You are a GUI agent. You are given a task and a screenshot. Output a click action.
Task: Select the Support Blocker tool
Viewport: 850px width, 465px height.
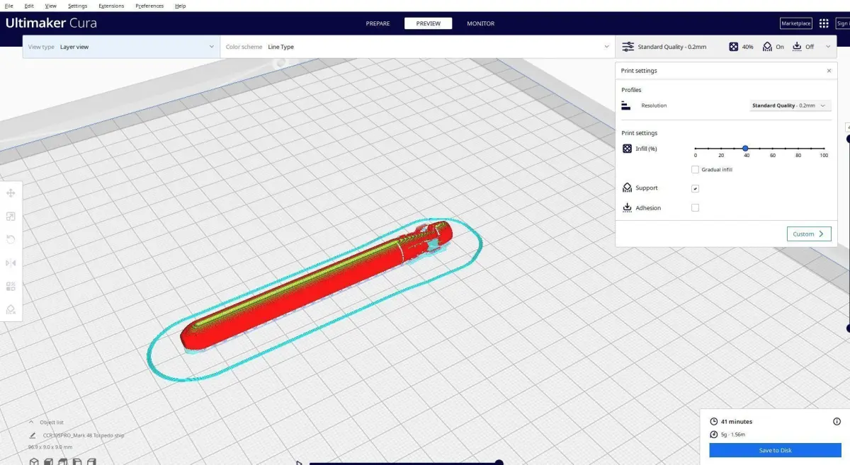[11, 309]
